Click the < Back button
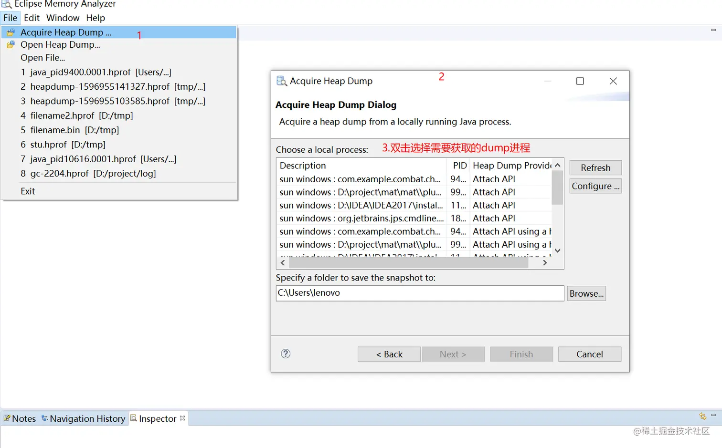Image resolution: width=722 pixels, height=448 pixels. point(389,354)
